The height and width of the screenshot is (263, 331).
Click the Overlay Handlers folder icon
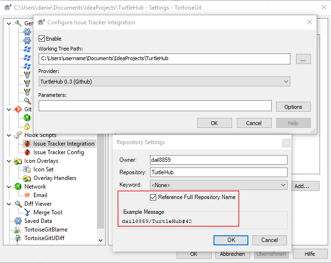coord(27,178)
